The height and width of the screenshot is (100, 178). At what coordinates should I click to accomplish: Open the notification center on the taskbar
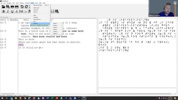[175, 98]
